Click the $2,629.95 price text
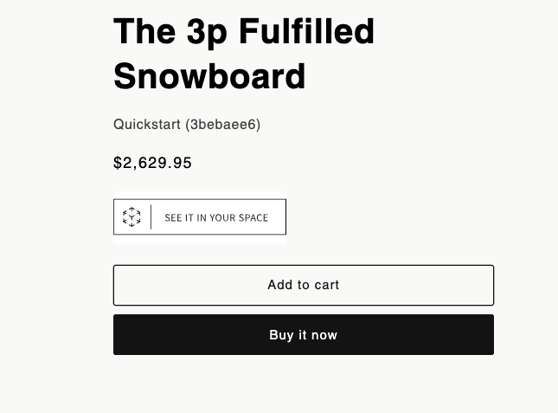 coord(152,163)
